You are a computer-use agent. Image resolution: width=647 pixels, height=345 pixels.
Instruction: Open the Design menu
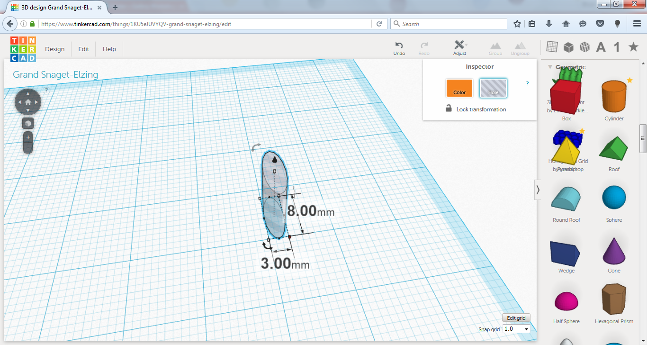click(x=55, y=49)
